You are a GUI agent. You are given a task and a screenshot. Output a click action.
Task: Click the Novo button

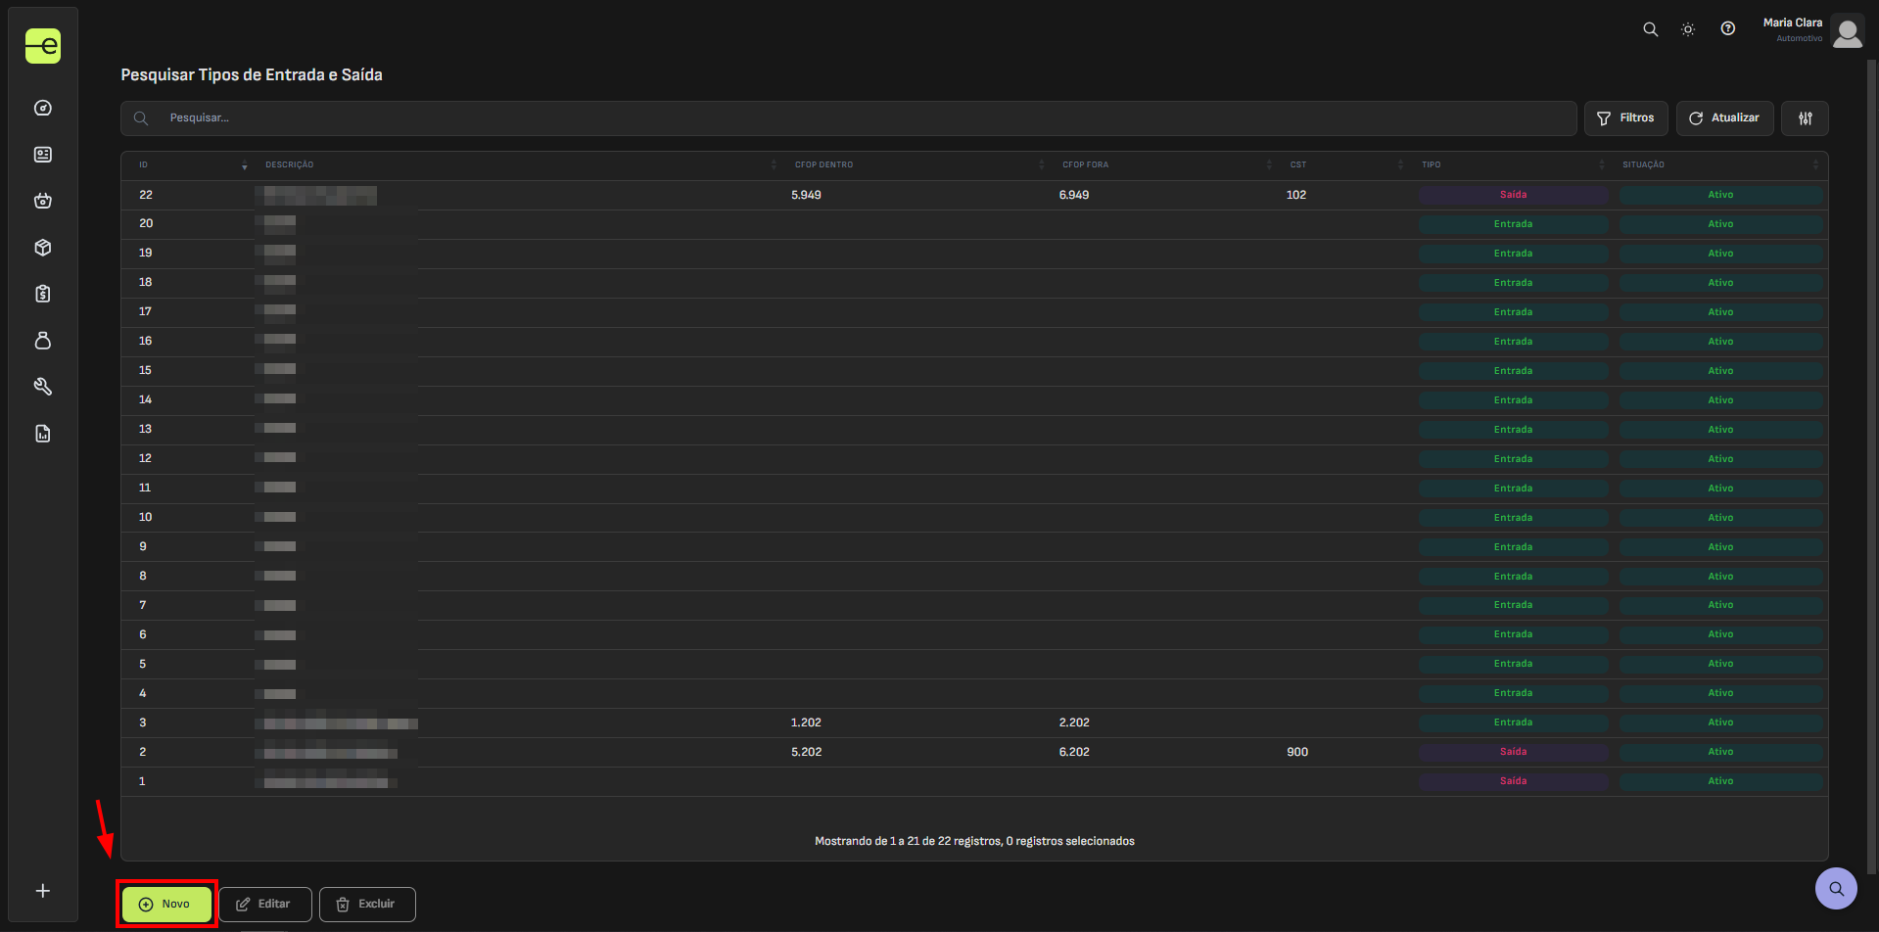coord(166,904)
